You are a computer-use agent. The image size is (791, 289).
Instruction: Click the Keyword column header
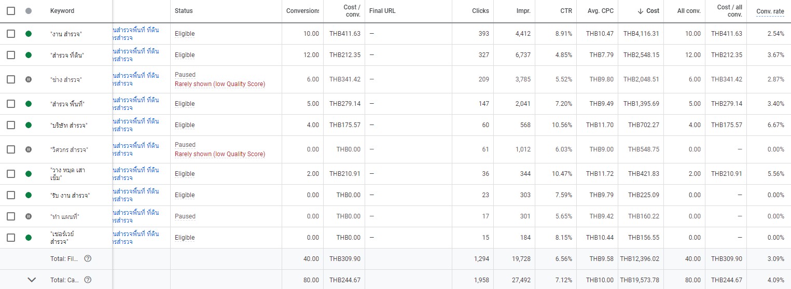click(62, 11)
